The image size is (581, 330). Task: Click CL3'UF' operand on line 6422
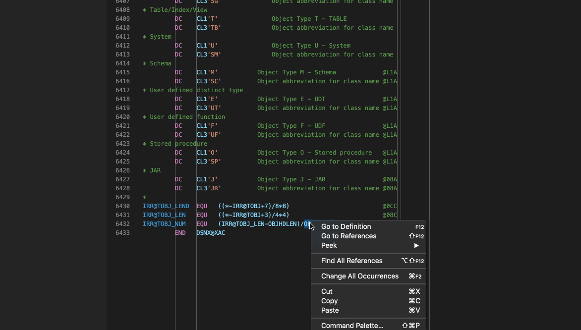tap(209, 135)
